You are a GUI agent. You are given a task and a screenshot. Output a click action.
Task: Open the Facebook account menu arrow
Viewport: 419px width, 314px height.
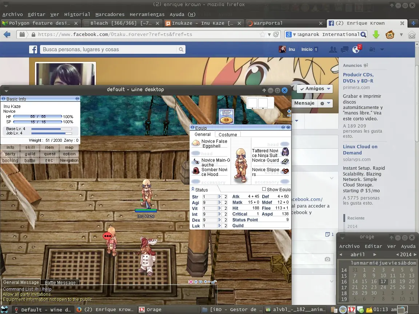click(x=382, y=49)
